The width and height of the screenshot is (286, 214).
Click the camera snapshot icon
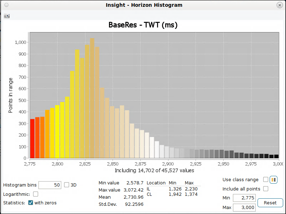(7, 16)
